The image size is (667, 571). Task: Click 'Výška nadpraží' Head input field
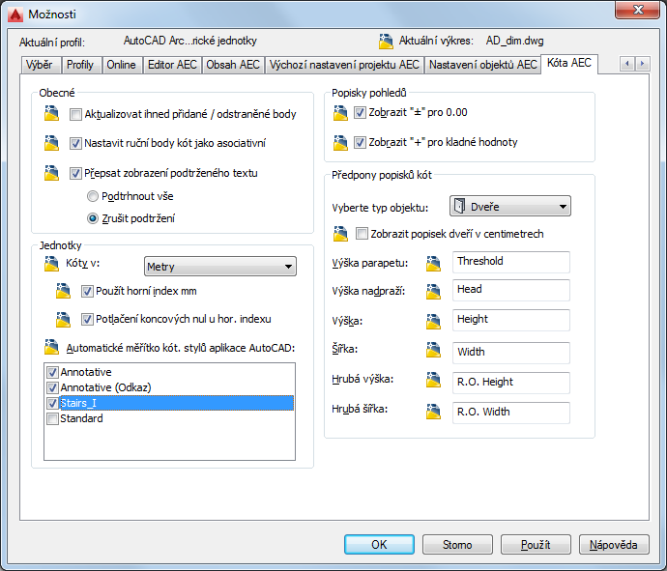(x=511, y=290)
